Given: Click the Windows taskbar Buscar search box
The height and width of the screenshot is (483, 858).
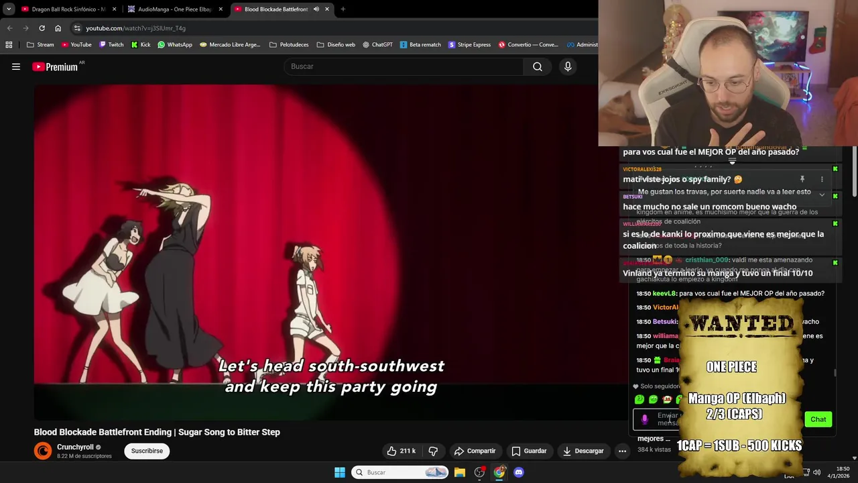Looking at the screenshot, I should (400, 472).
